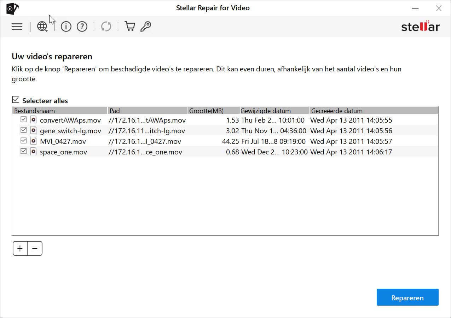Screen dimensions: 451x318
Task: Open the hamburger main menu
Action: [17, 26]
